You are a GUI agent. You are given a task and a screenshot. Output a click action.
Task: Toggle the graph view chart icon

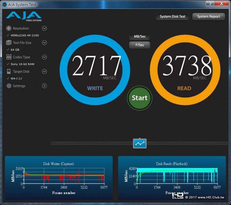pyautogui.click(x=140, y=143)
